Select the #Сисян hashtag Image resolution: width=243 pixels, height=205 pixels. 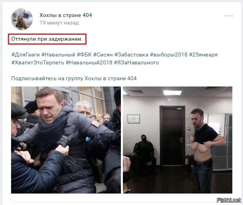[103, 55]
